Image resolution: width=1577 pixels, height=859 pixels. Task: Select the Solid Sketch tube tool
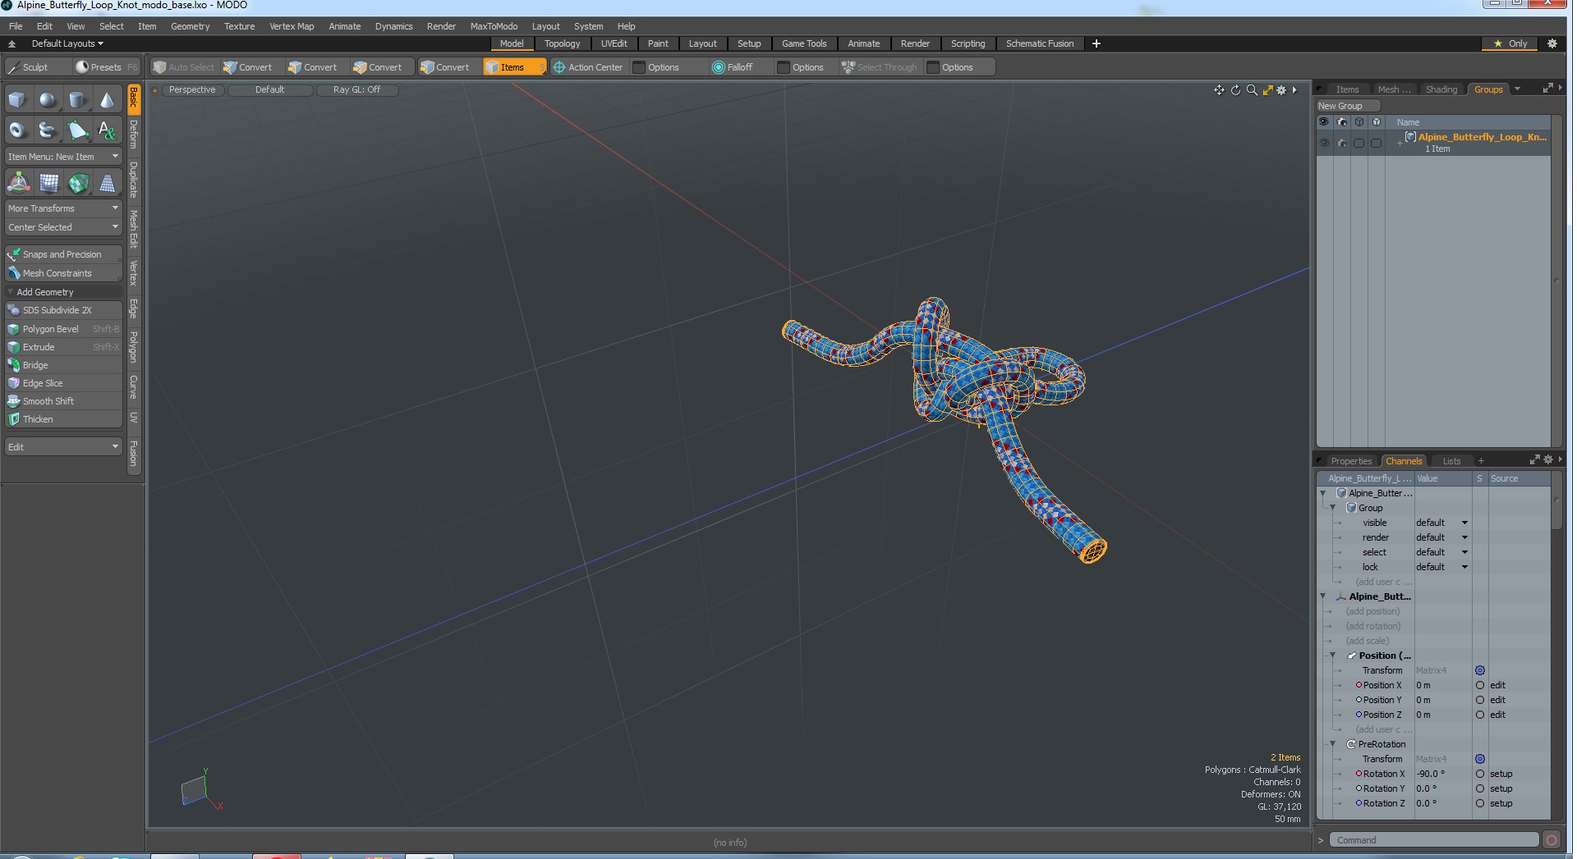tap(48, 130)
